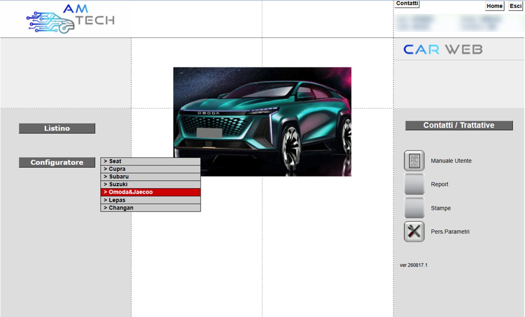Click the Contatti button at top

point(407,3)
